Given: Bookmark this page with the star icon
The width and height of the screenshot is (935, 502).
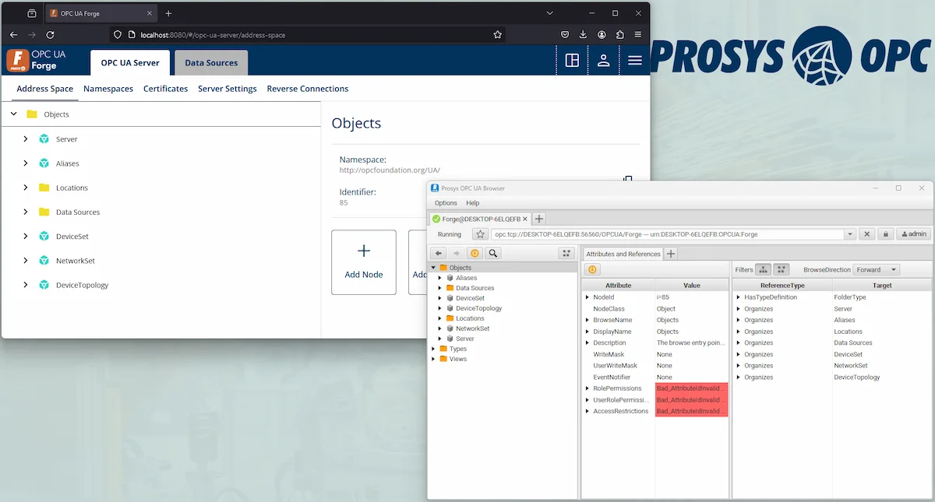Looking at the screenshot, I should click(x=497, y=35).
